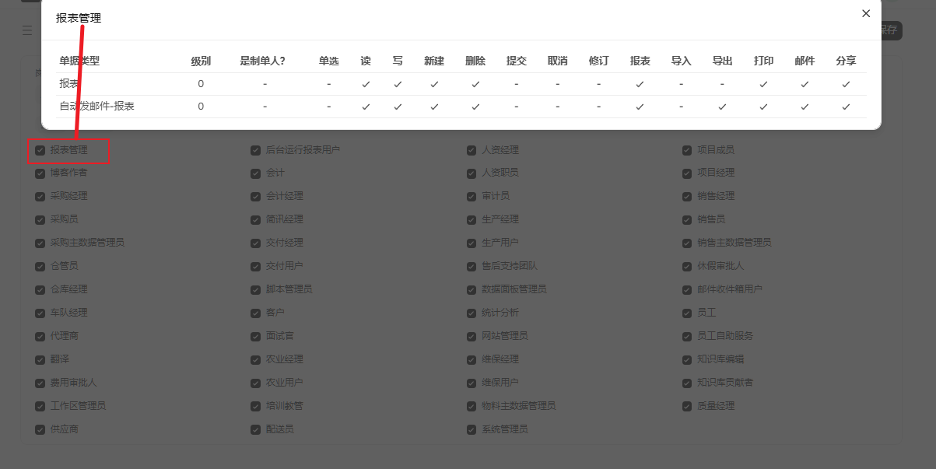Uncheck the 质量经理 role
The height and width of the screenshot is (469, 936).
[687, 406]
